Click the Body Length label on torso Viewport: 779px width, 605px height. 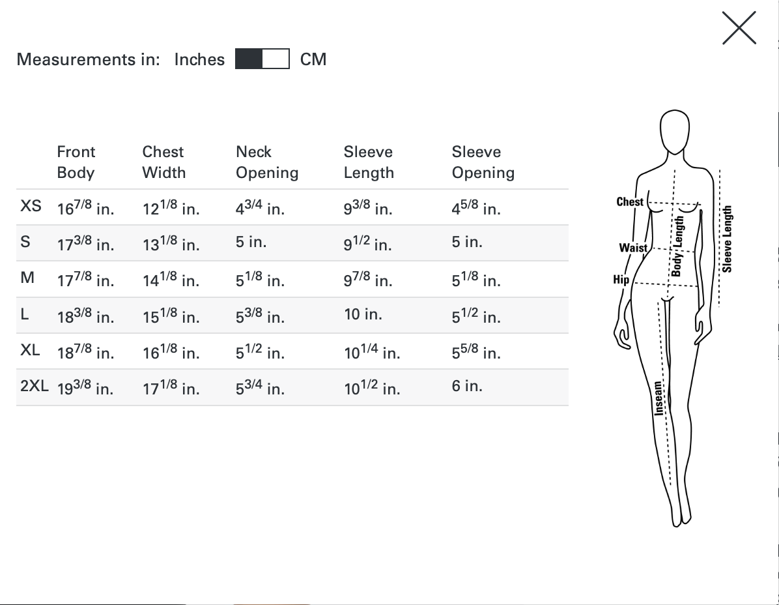(x=677, y=246)
